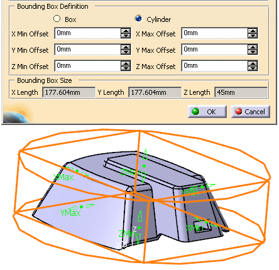Dismiss dialog with Cancel button
The image size is (279, 270).
pos(251,112)
